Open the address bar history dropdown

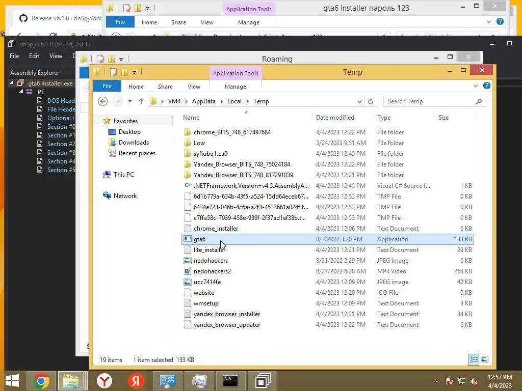pos(359,101)
